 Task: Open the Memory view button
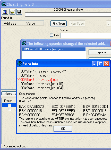coord(9,94)
